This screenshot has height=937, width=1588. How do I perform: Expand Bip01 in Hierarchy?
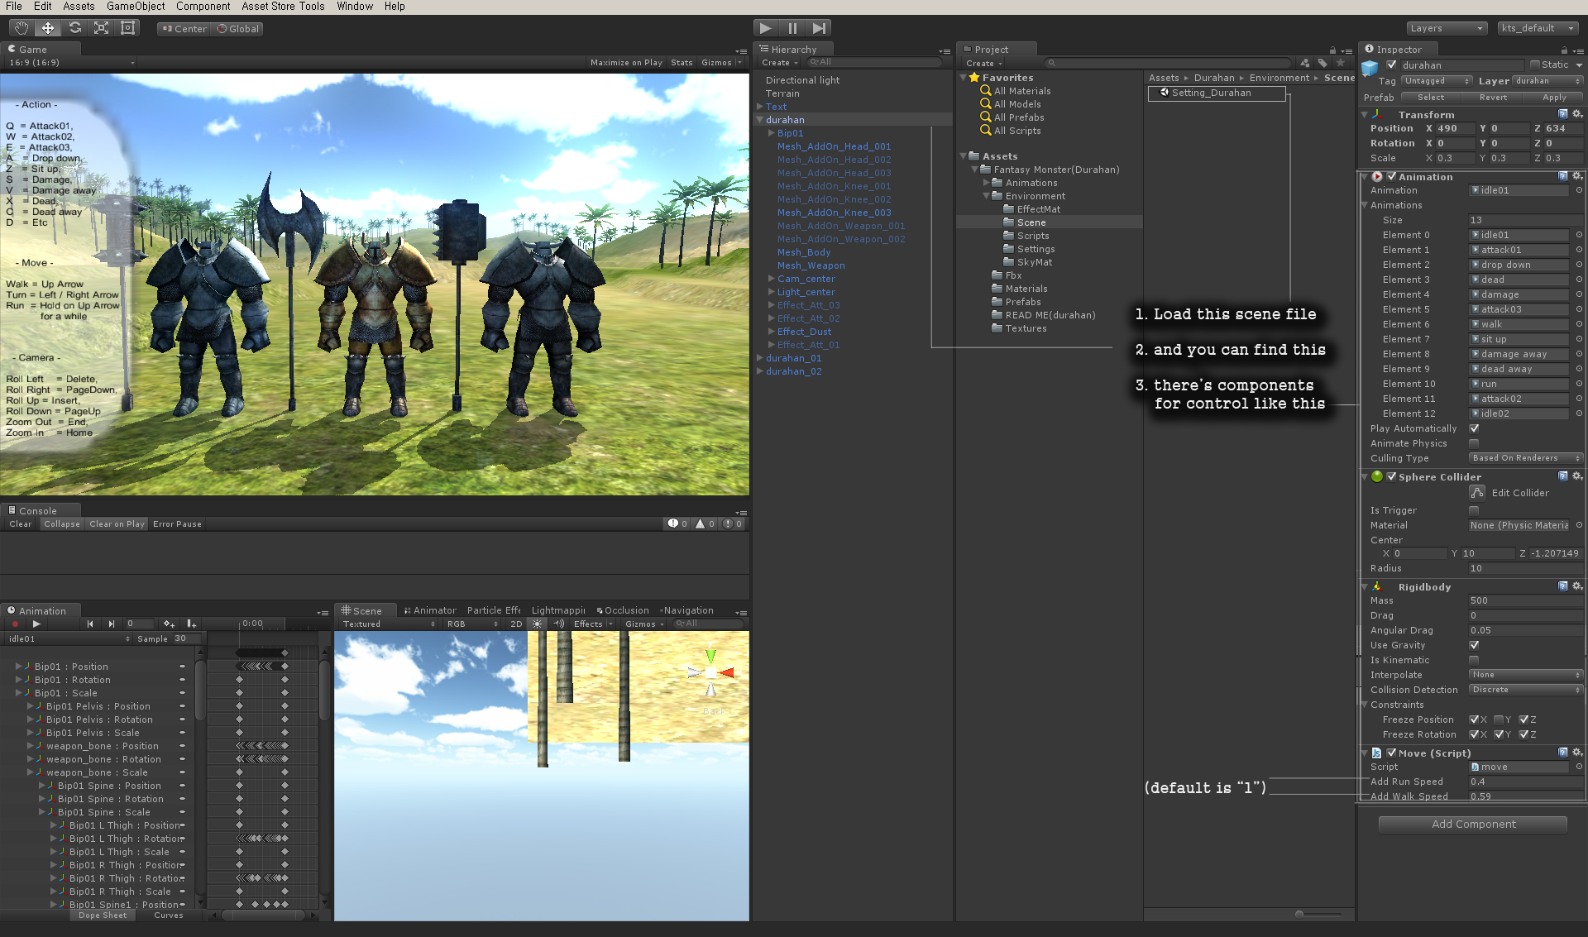(x=771, y=133)
